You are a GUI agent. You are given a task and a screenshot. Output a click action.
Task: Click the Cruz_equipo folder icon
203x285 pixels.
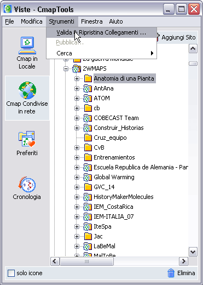click(x=88, y=138)
